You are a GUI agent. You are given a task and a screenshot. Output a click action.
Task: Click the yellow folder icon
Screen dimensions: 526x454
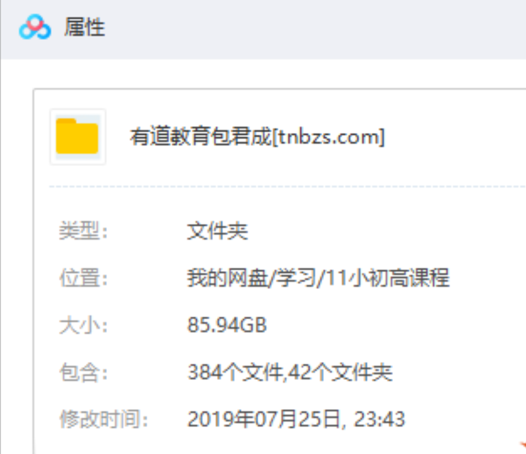point(78,136)
